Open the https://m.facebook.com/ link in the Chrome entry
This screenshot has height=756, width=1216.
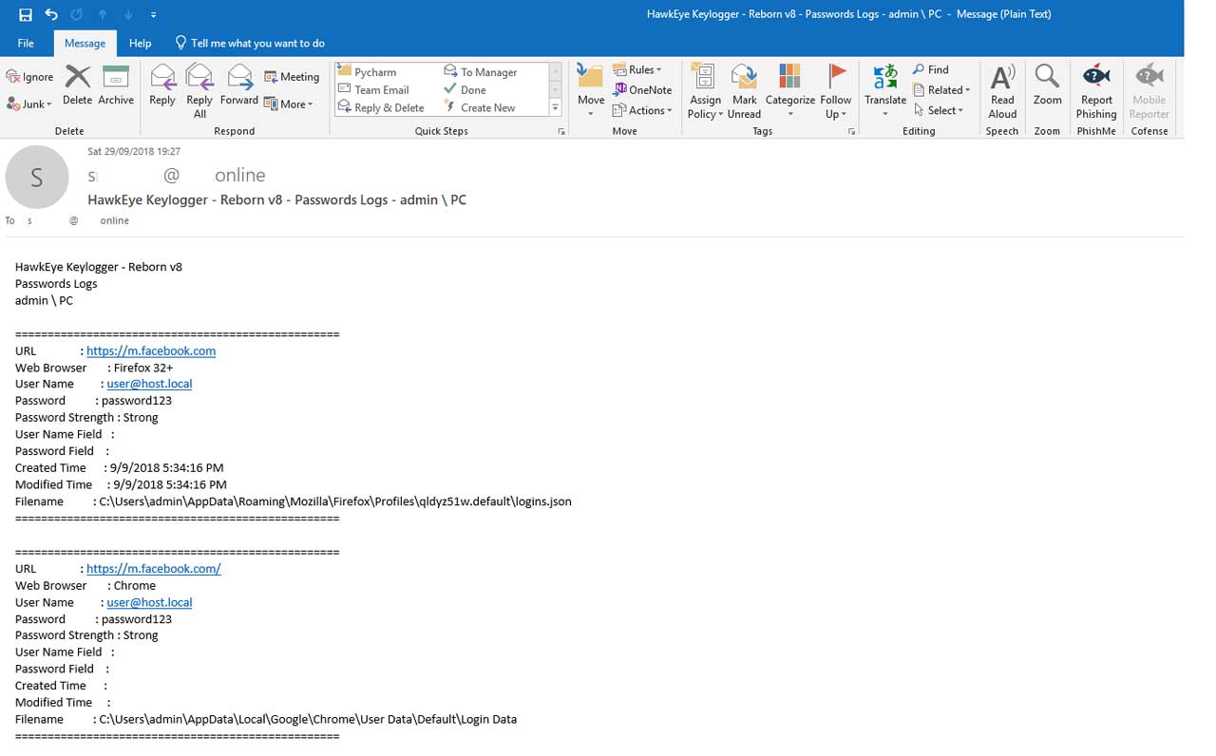point(154,569)
